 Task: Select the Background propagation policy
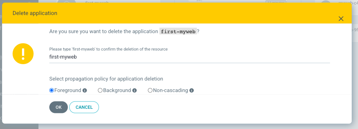[x=100, y=90]
